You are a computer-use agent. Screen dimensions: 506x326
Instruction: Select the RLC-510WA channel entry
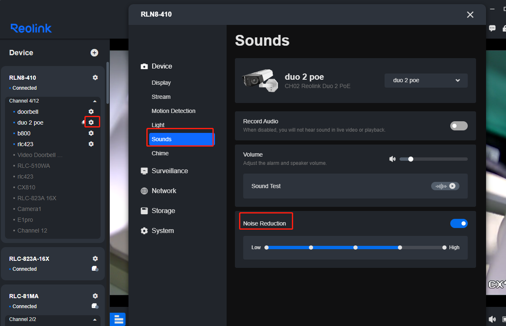pyautogui.click(x=34, y=166)
